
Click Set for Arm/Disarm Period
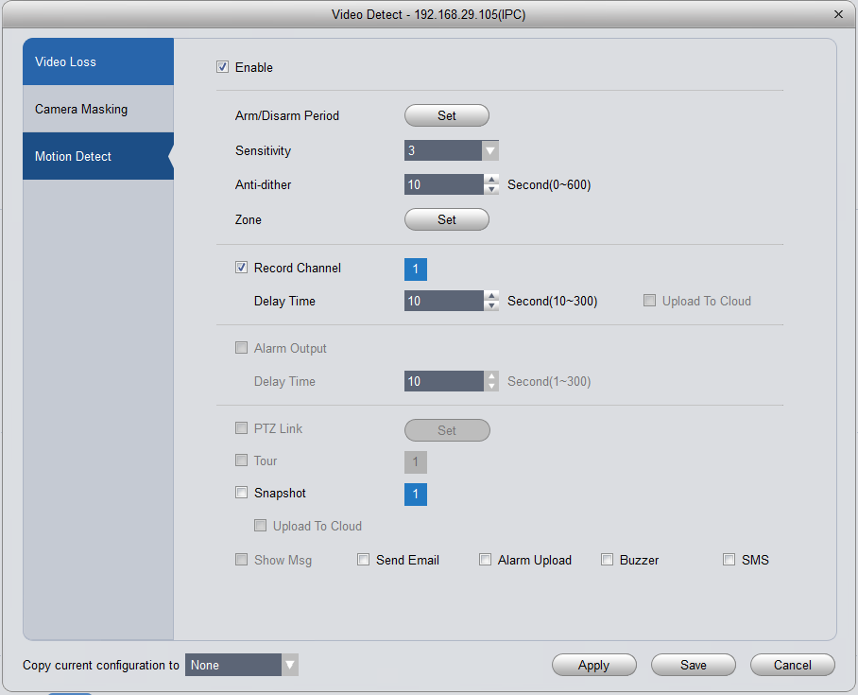click(447, 115)
